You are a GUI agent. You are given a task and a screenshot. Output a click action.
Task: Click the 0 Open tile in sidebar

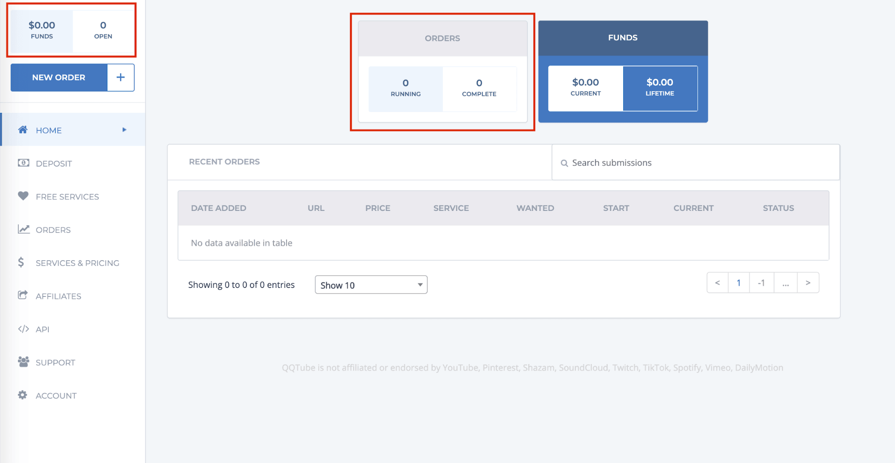[x=103, y=30]
